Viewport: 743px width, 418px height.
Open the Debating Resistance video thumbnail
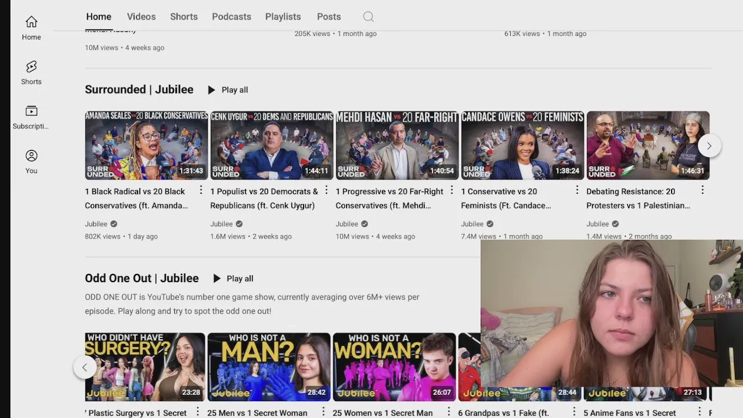(x=648, y=145)
